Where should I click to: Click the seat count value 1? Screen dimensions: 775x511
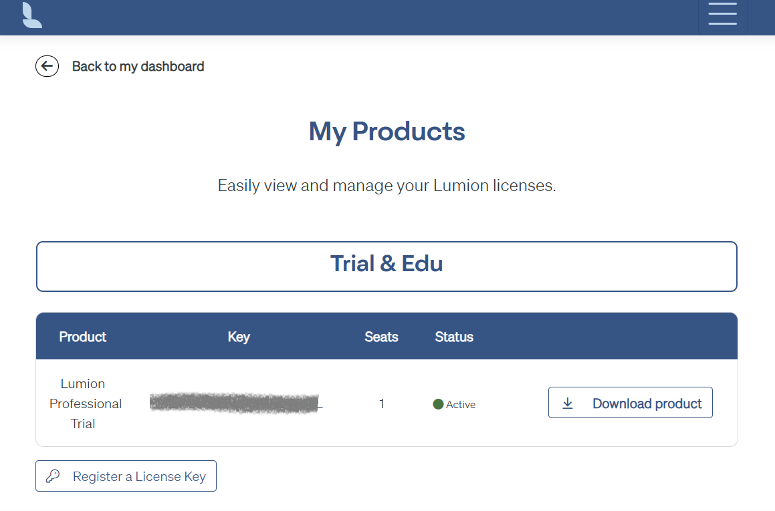pyautogui.click(x=382, y=403)
